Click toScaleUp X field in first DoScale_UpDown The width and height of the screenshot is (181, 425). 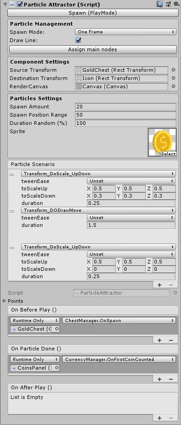point(104,188)
